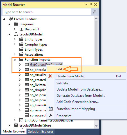
Task: Select Validate in the context menu
Action: 62,83
